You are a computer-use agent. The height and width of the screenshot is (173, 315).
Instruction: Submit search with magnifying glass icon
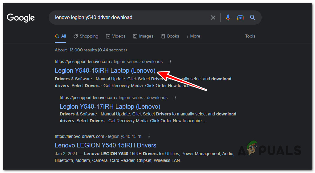click(x=252, y=18)
